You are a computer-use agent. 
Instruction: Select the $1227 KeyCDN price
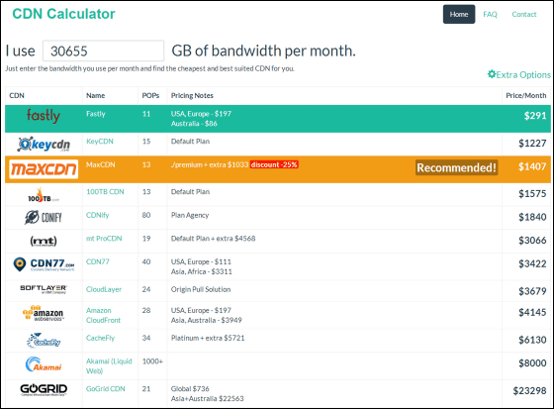click(x=532, y=144)
